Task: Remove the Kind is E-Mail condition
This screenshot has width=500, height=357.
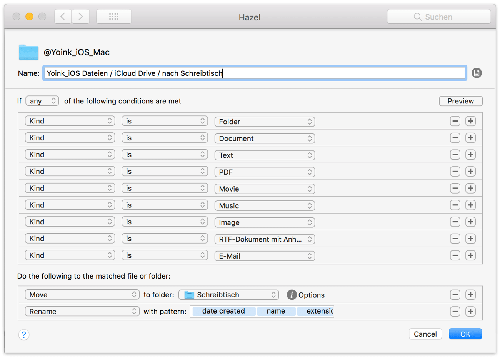Action: pyautogui.click(x=455, y=255)
